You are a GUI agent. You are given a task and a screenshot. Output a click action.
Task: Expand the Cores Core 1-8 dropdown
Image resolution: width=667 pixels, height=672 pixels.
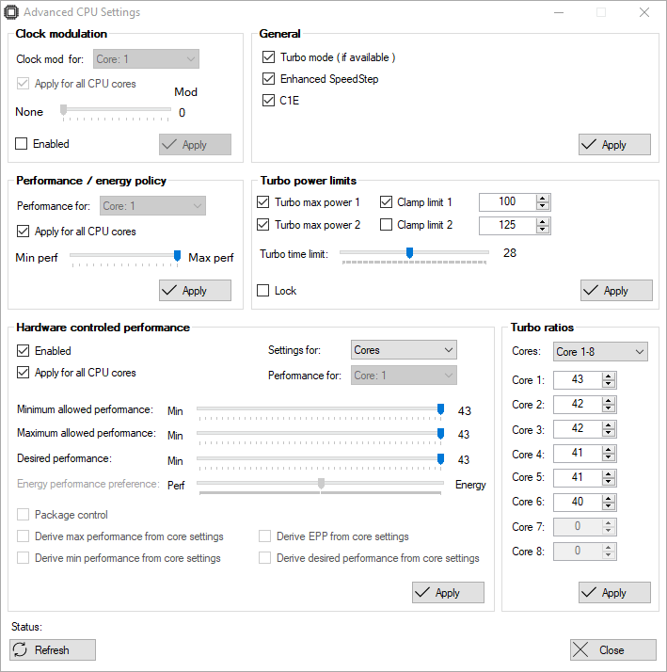click(600, 351)
